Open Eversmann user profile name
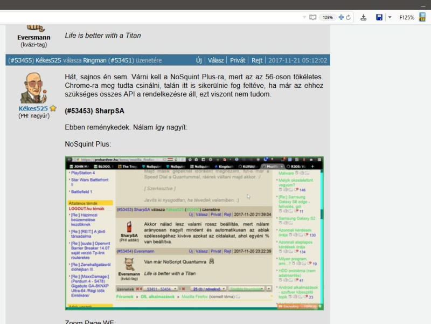The image size is (431, 324). (34, 37)
